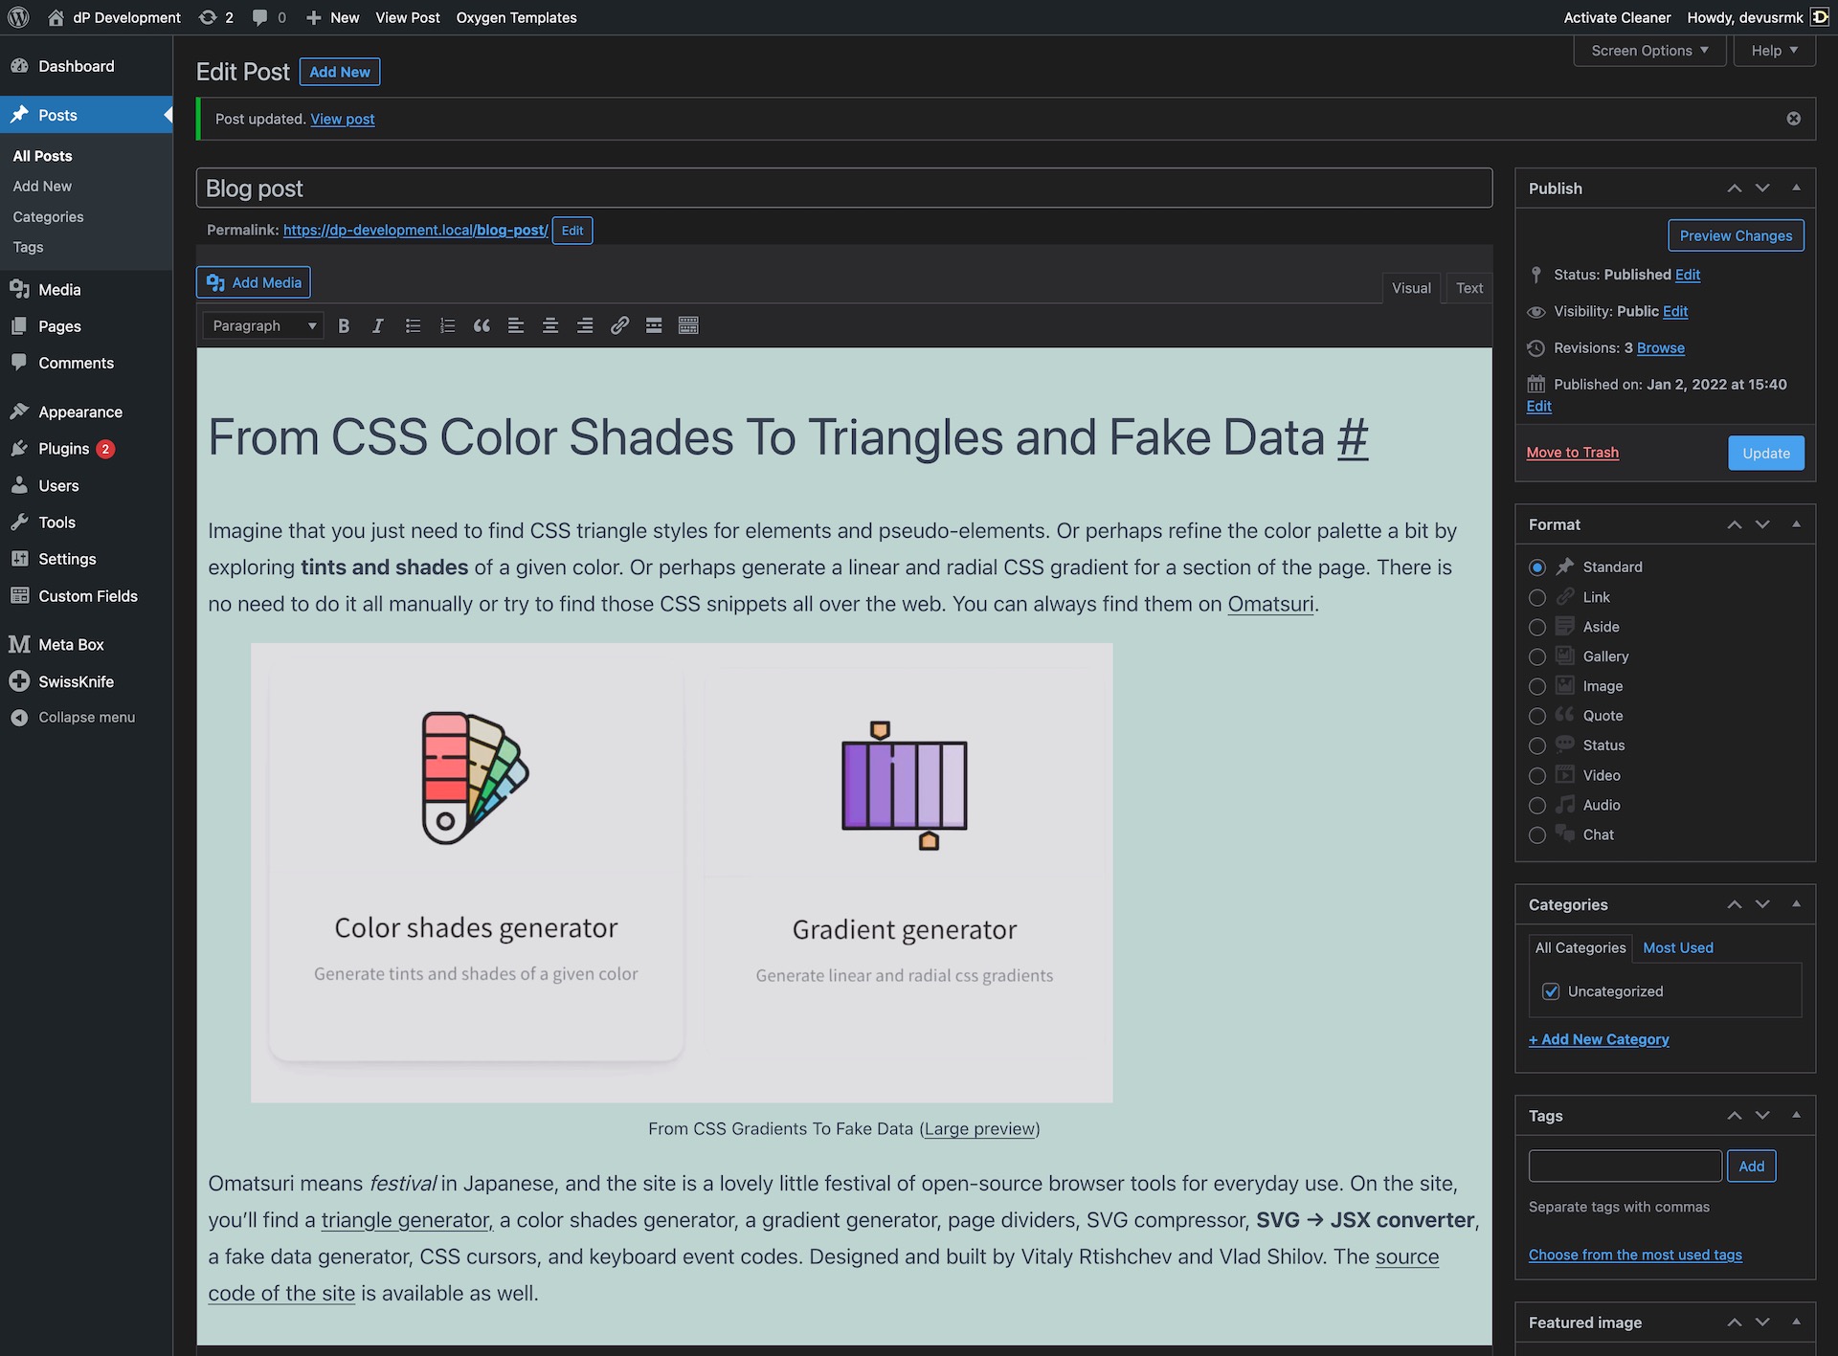Screen dimensions: 1838x1356
Task: Open the Move to Trash link
Action: point(1572,453)
